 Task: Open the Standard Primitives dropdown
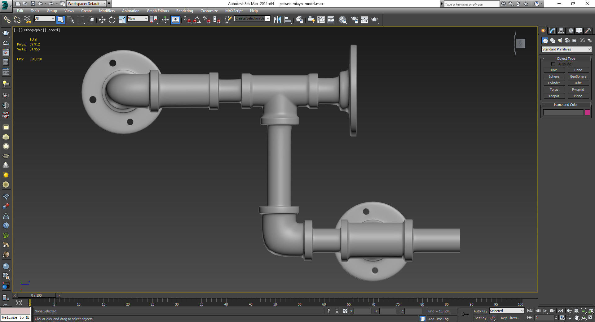click(x=566, y=49)
